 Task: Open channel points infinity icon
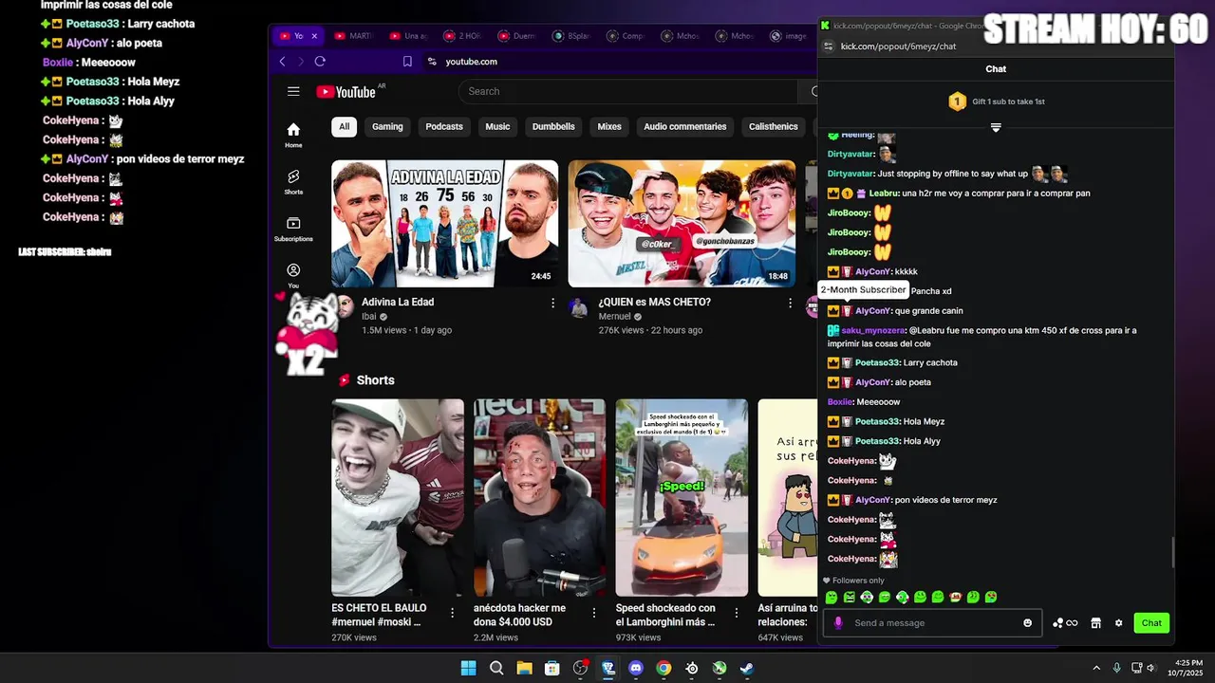pyautogui.click(x=1064, y=623)
